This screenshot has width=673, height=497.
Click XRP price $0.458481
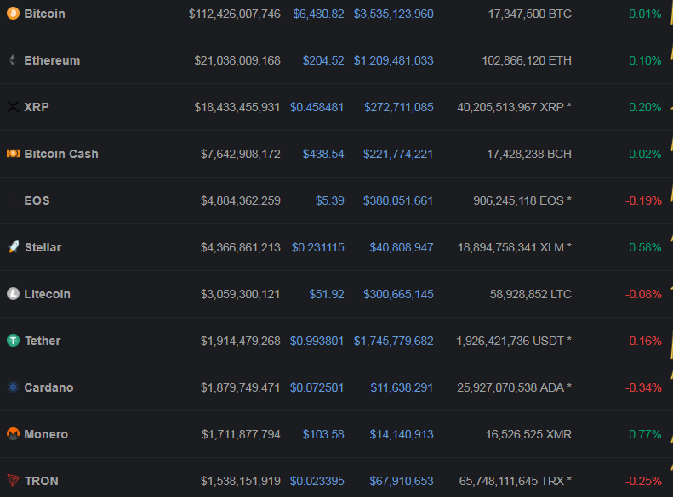[x=317, y=107]
